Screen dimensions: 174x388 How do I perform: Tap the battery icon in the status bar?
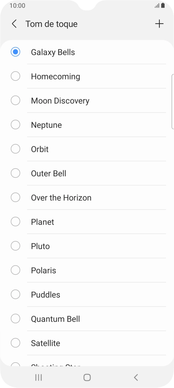pos(163,5)
